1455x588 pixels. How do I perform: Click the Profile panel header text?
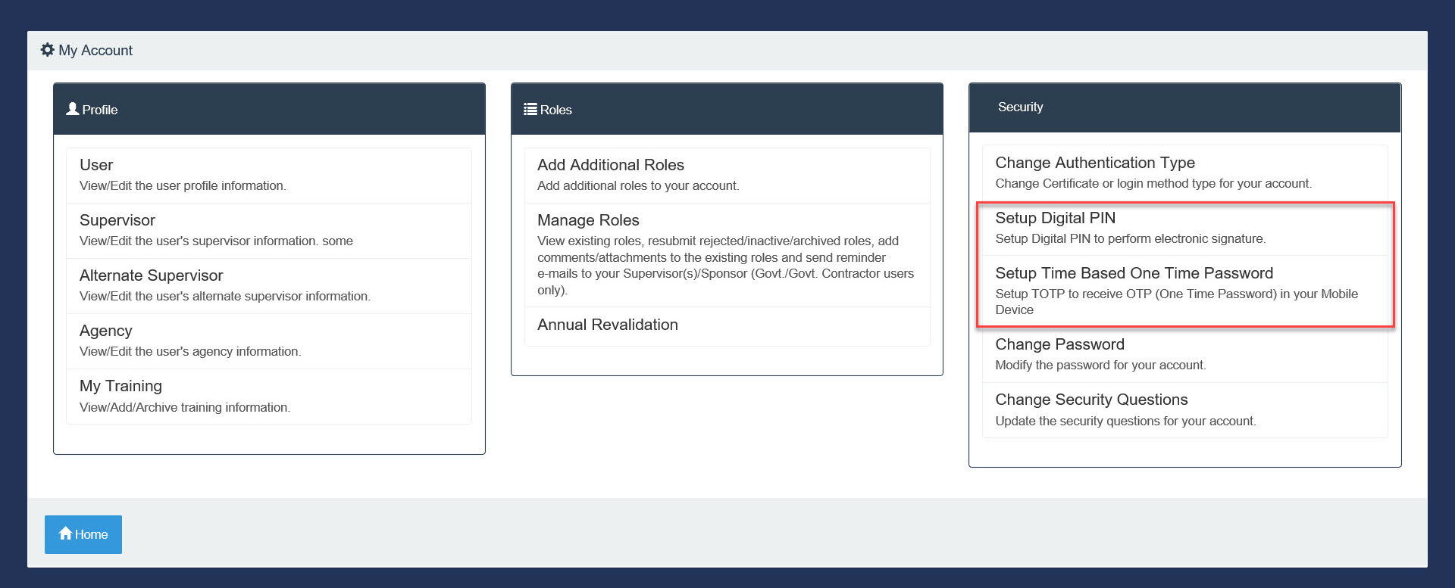pyautogui.click(x=100, y=110)
